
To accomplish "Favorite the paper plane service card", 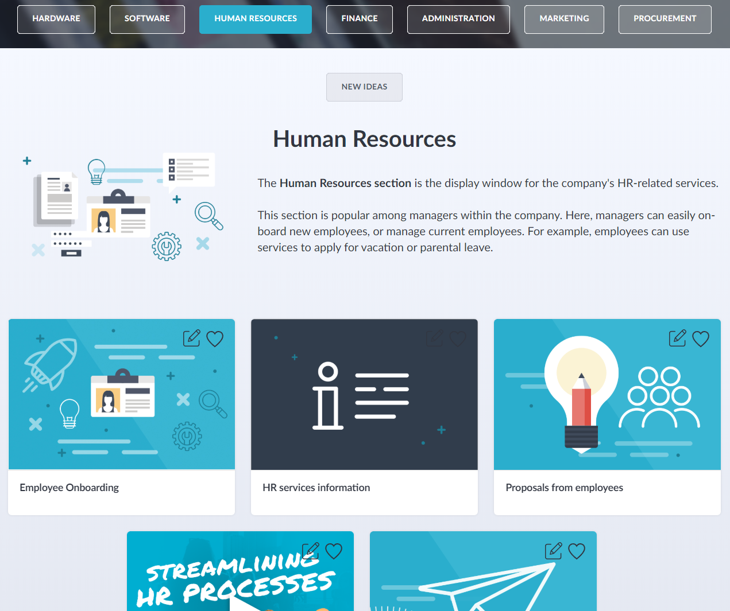I will (577, 551).
